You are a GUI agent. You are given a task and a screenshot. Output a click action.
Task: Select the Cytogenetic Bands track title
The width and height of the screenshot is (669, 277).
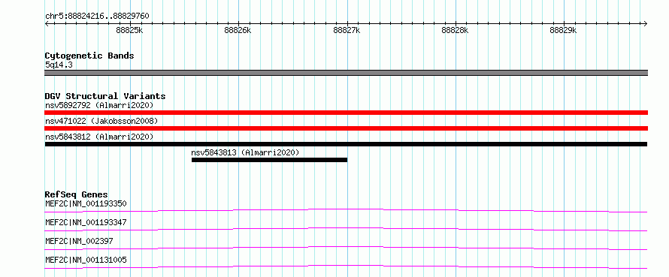click(x=89, y=56)
